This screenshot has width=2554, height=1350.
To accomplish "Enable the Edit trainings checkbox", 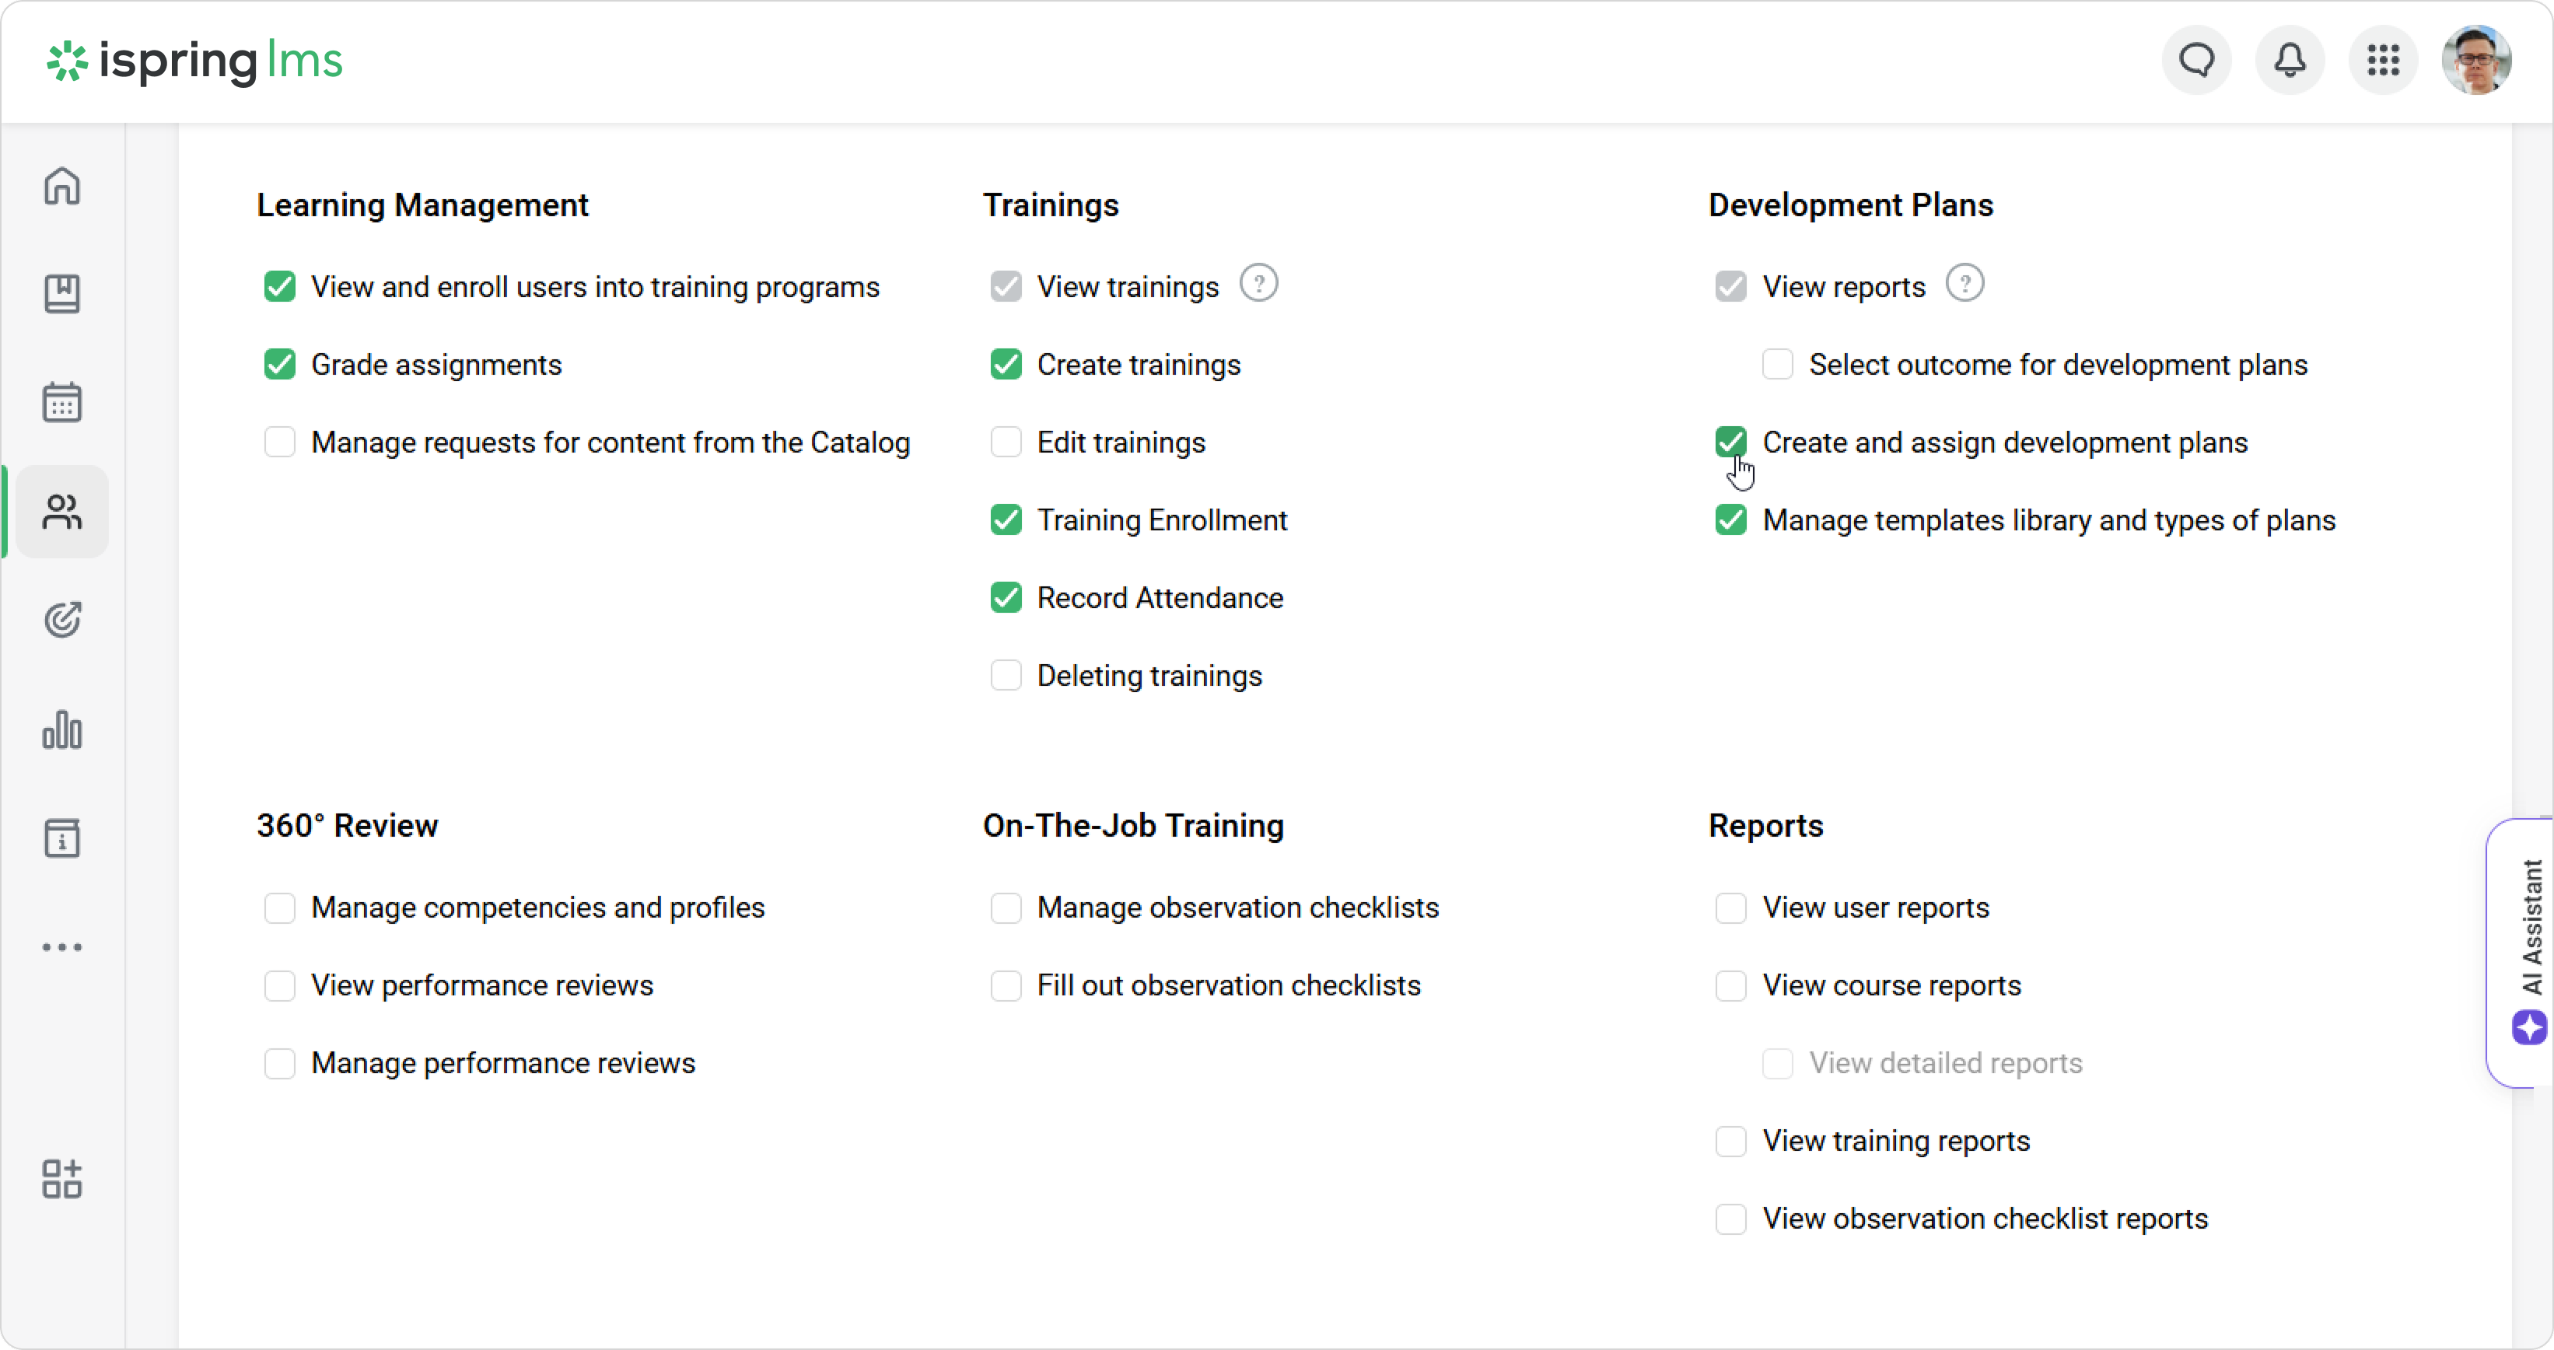I will pyautogui.click(x=1006, y=442).
